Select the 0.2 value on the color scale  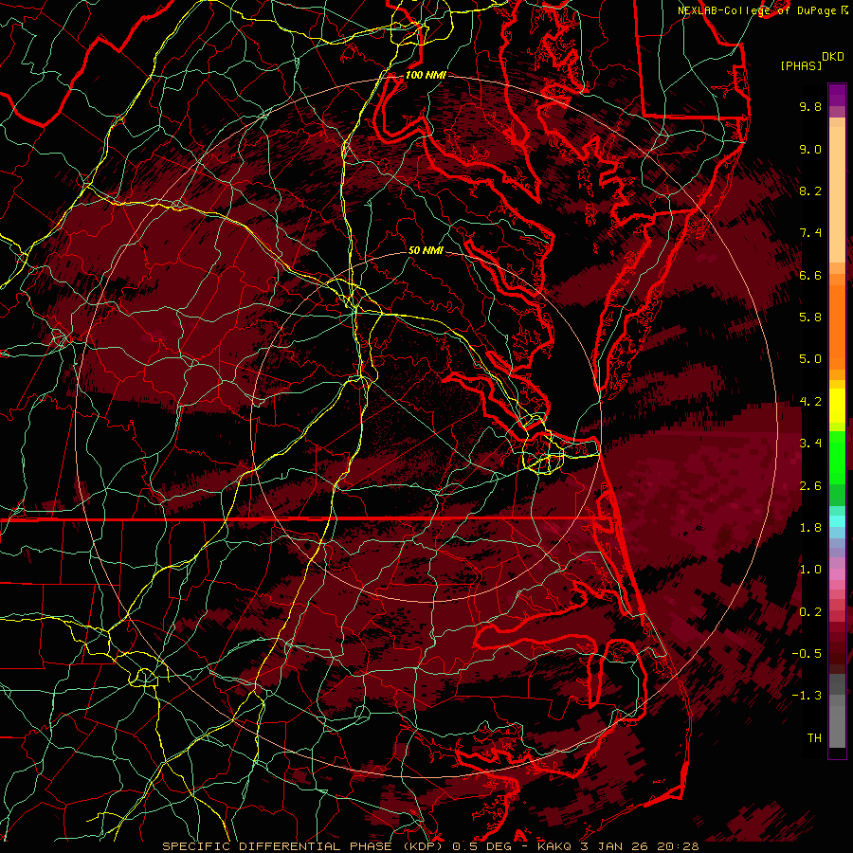[810, 612]
